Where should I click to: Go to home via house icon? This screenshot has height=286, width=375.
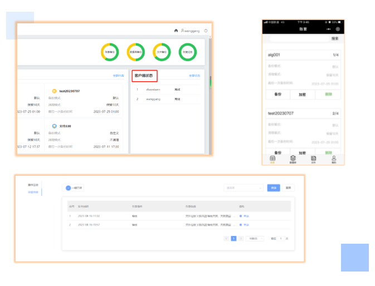(176, 31)
